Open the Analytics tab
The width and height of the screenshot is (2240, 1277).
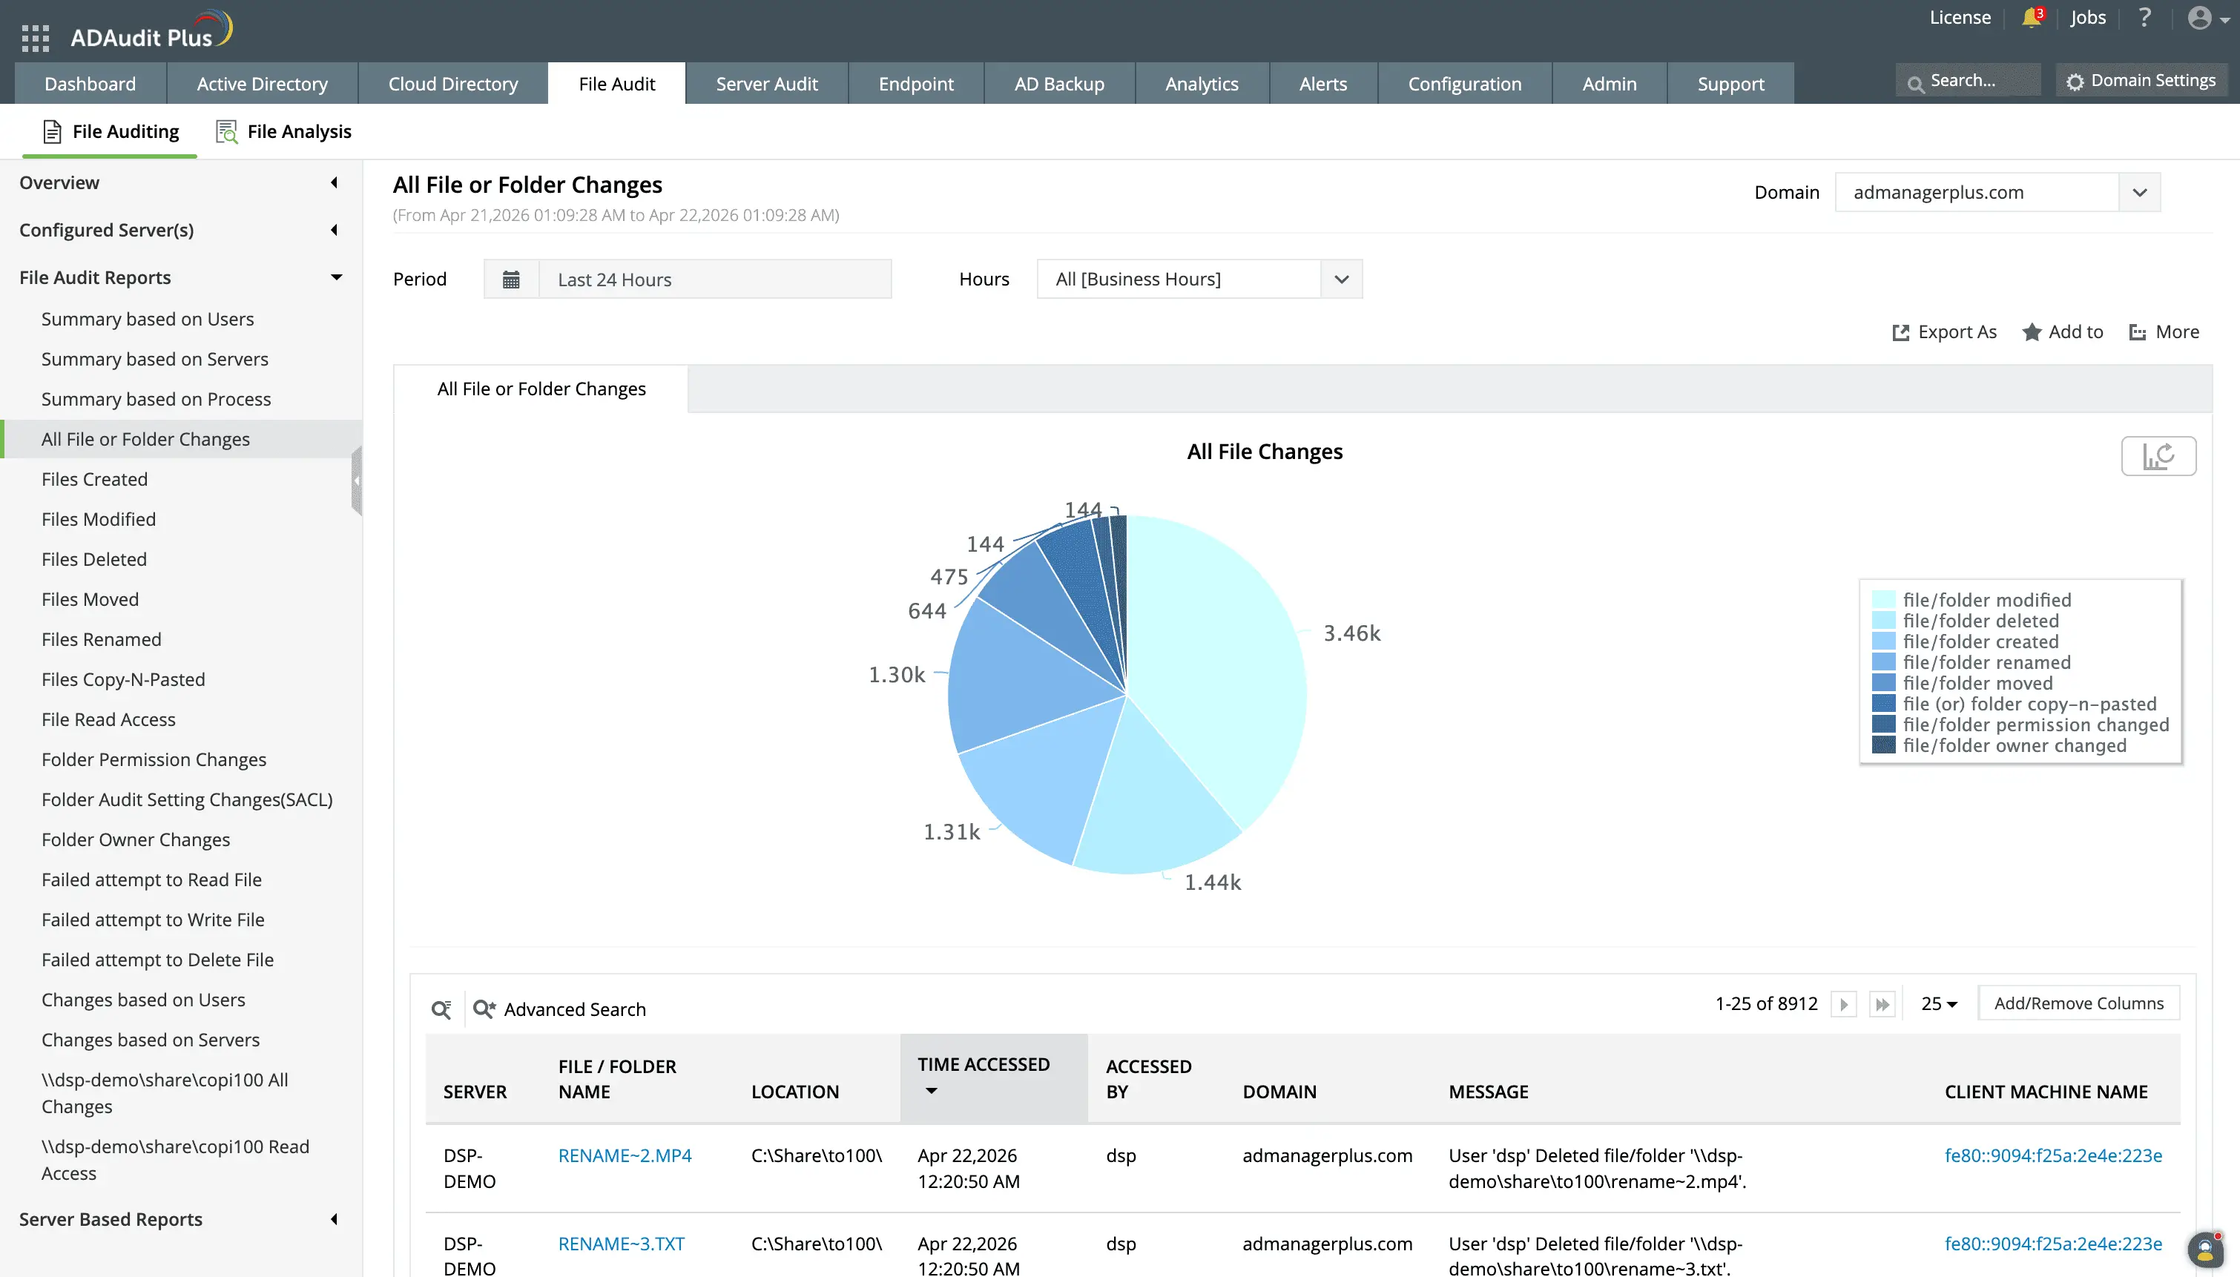[1202, 83]
